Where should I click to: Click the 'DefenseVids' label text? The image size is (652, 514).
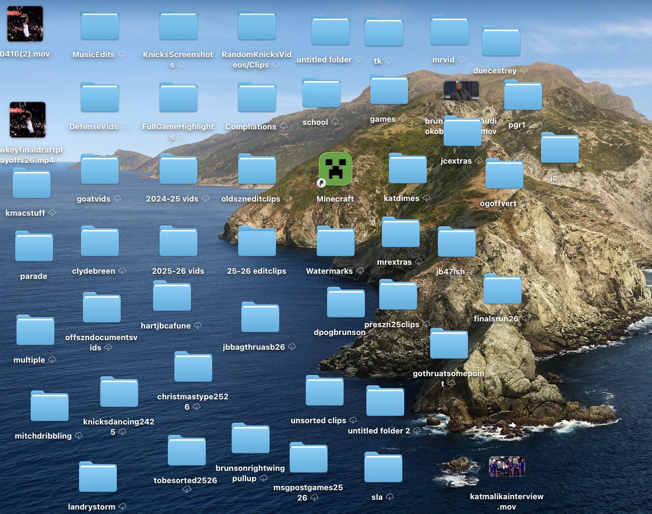[93, 127]
